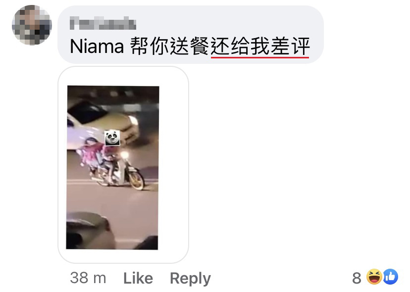Screen dimensions: 410x292
Task: Open the commenter's pixelated profile picture
Action: 32,25
